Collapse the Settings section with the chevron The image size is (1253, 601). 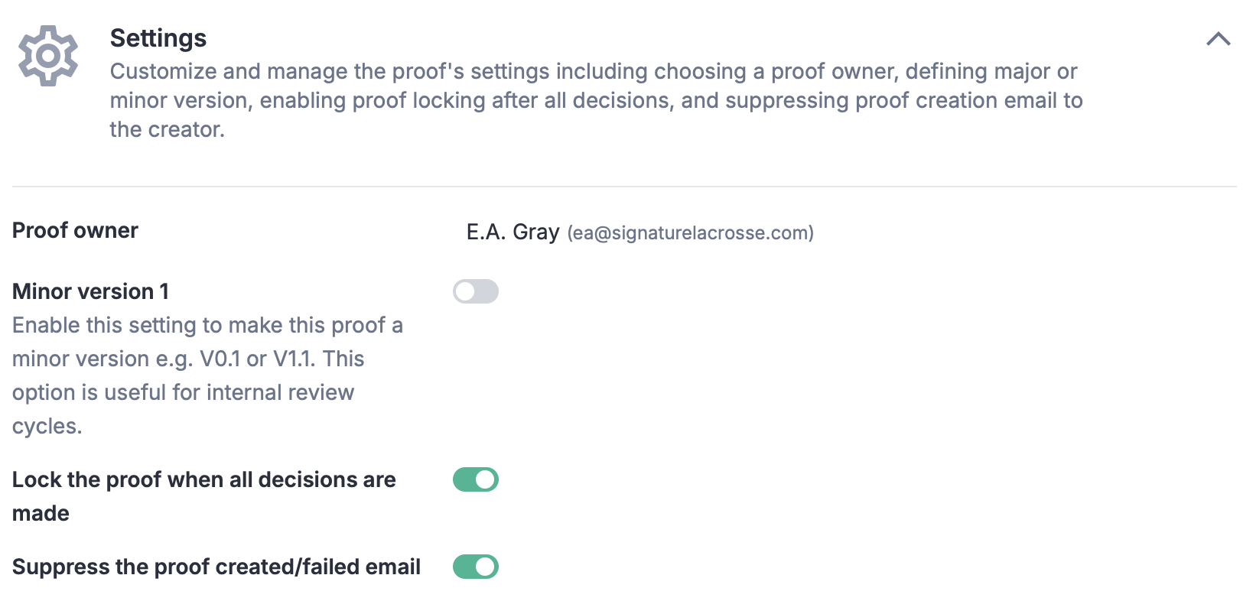tap(1218, 39)
